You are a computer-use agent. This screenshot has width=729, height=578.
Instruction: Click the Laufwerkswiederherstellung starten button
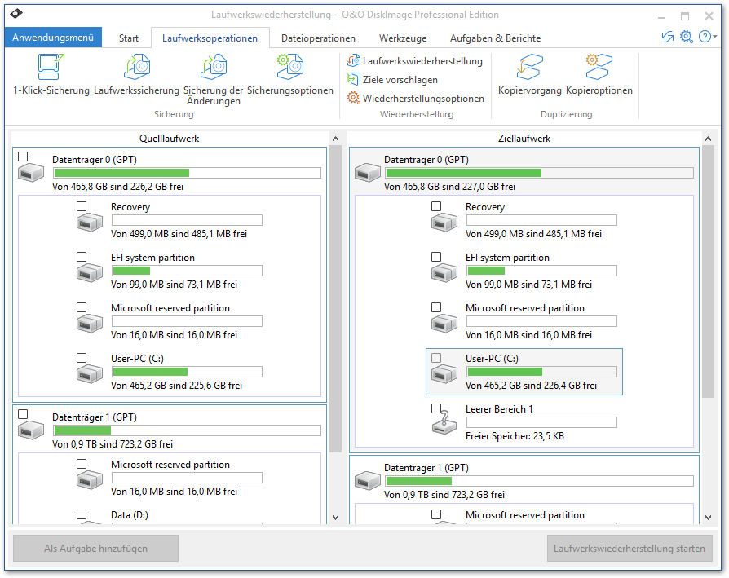point(630,549)
